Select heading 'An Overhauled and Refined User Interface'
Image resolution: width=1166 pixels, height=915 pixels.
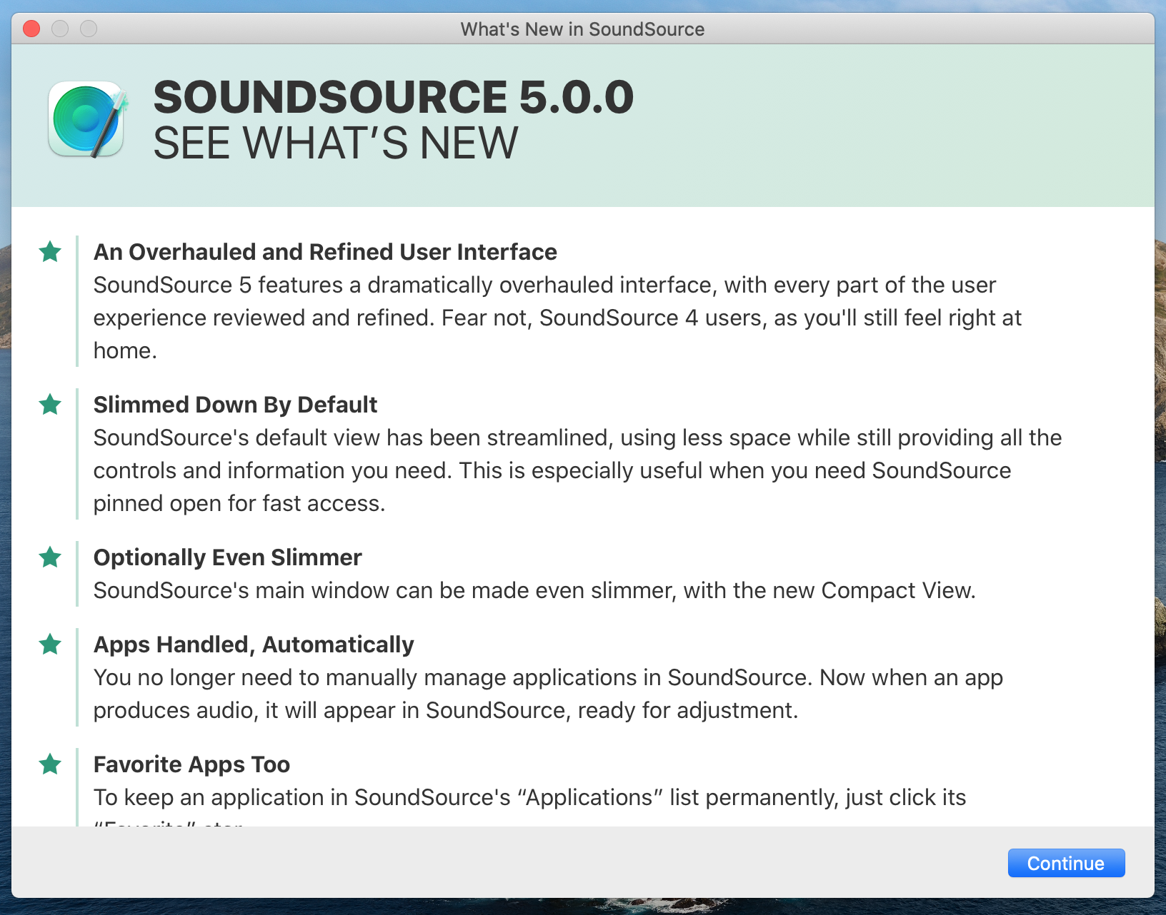point(325,252)
